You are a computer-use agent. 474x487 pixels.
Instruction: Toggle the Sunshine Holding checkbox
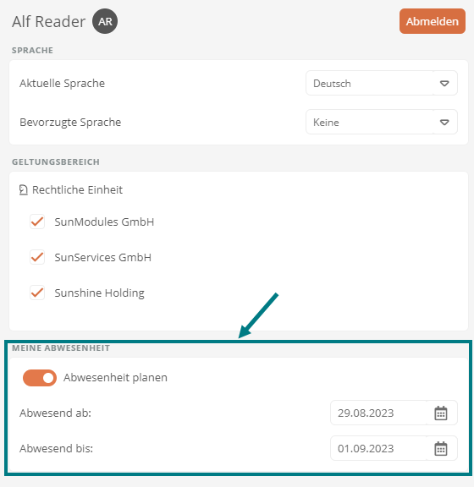[37, 293]
